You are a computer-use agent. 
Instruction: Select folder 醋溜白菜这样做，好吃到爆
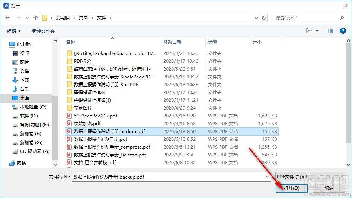click(112, 69)
